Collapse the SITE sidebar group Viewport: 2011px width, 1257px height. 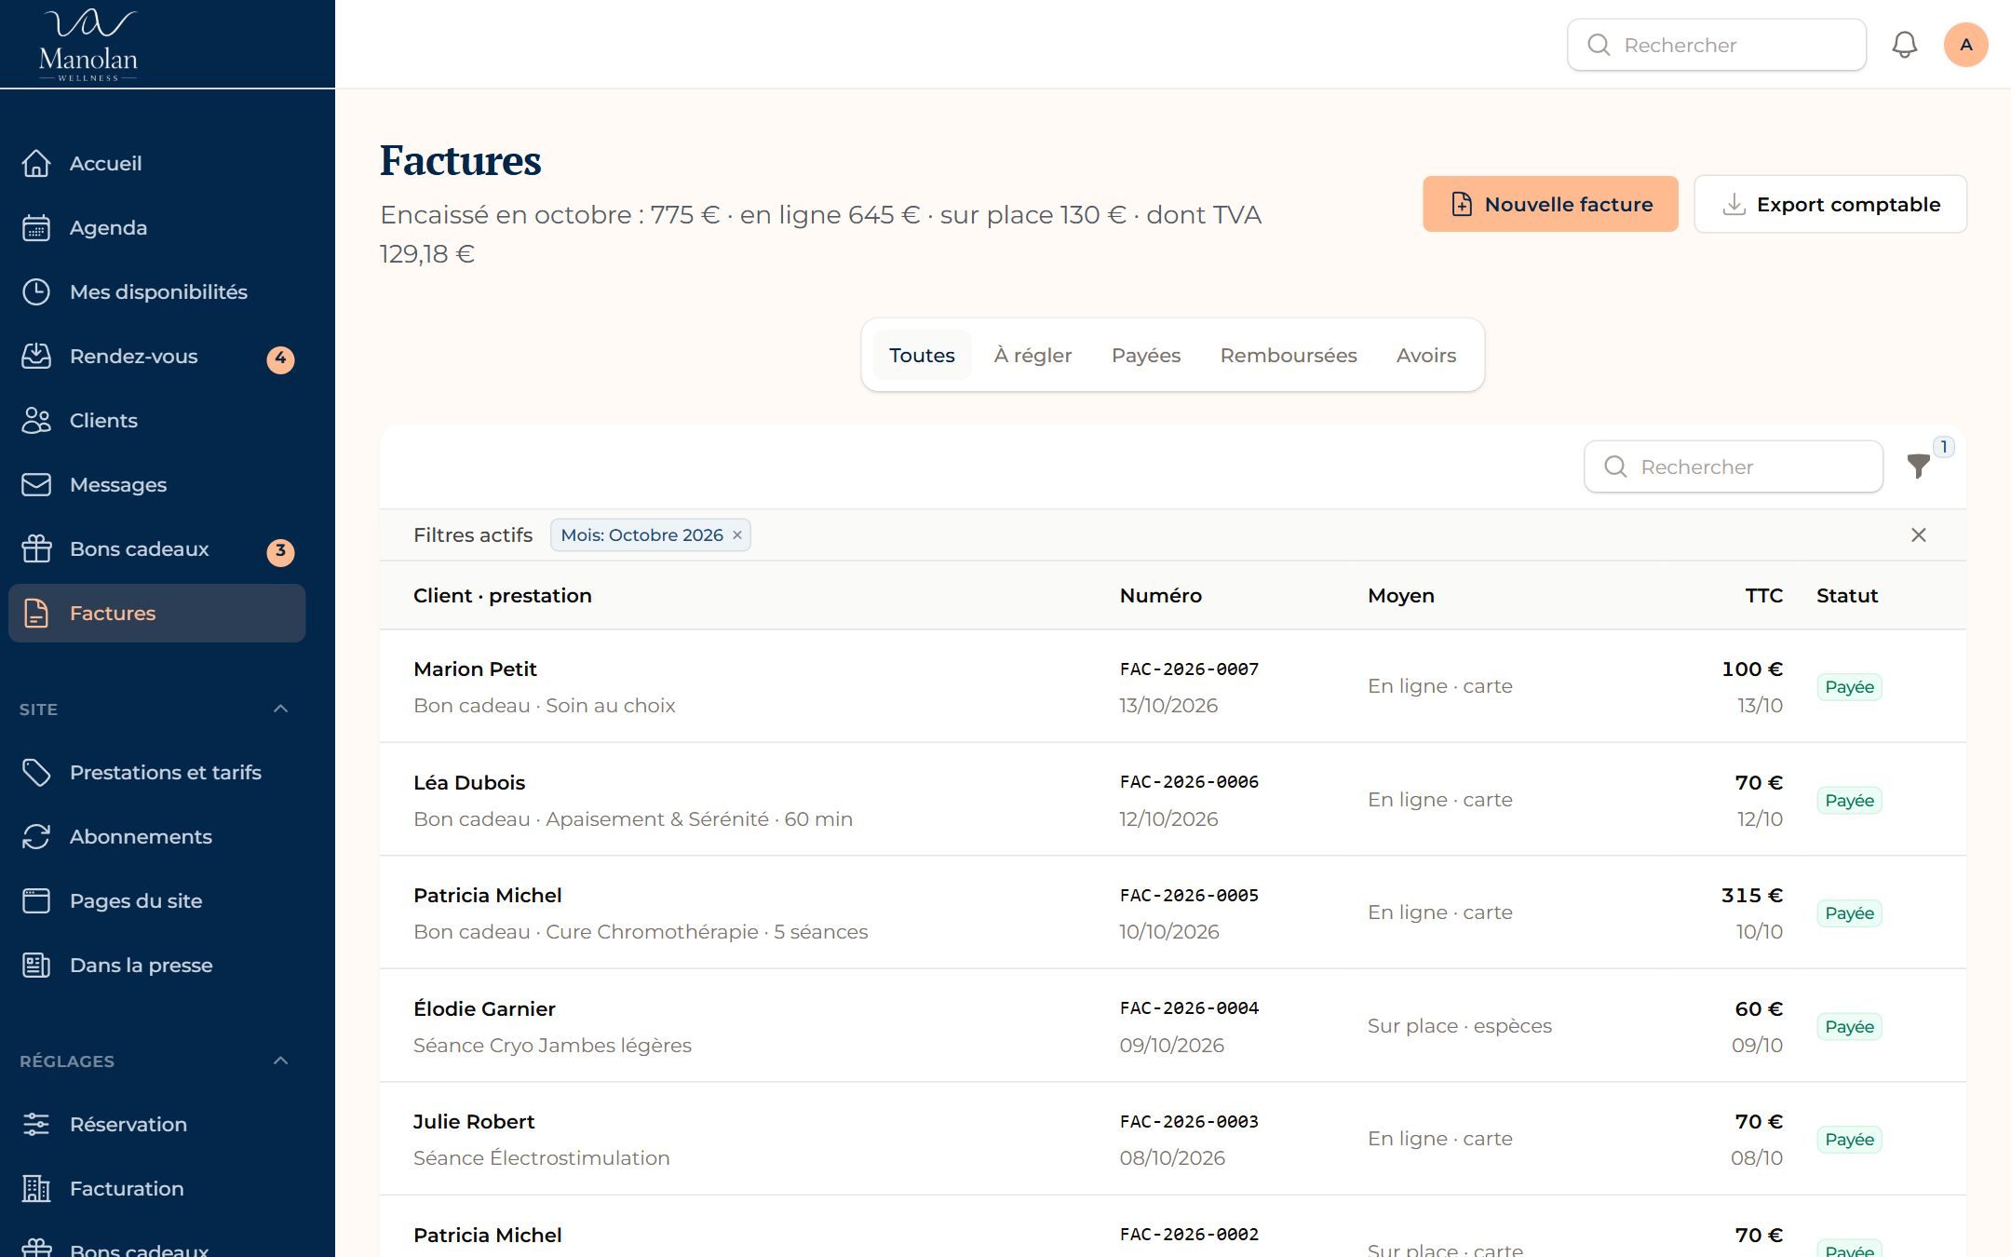click(280, 709)
